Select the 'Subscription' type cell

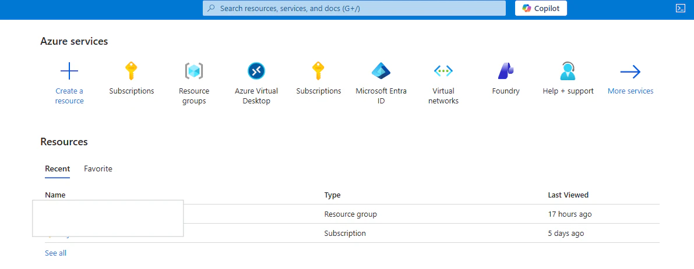[x=345, y=234]
